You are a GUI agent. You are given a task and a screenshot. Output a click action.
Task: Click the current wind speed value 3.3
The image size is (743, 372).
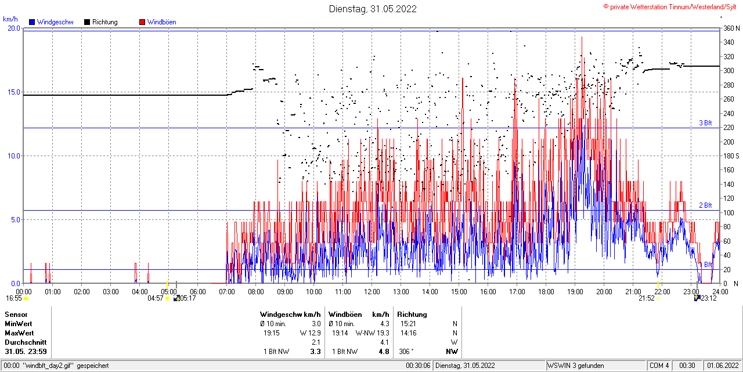(x=316, y=352)
